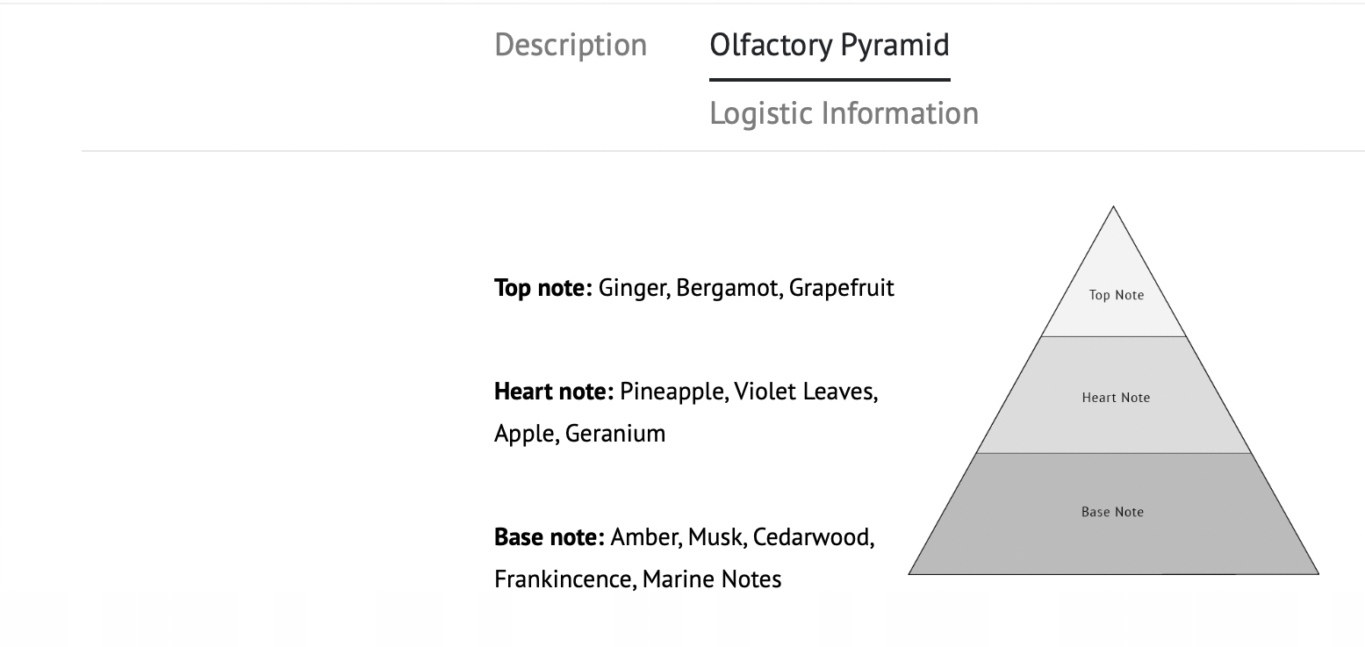Click the bold "Base note:" label
The height and width of the screenshot is (647, 1365).
550,536
